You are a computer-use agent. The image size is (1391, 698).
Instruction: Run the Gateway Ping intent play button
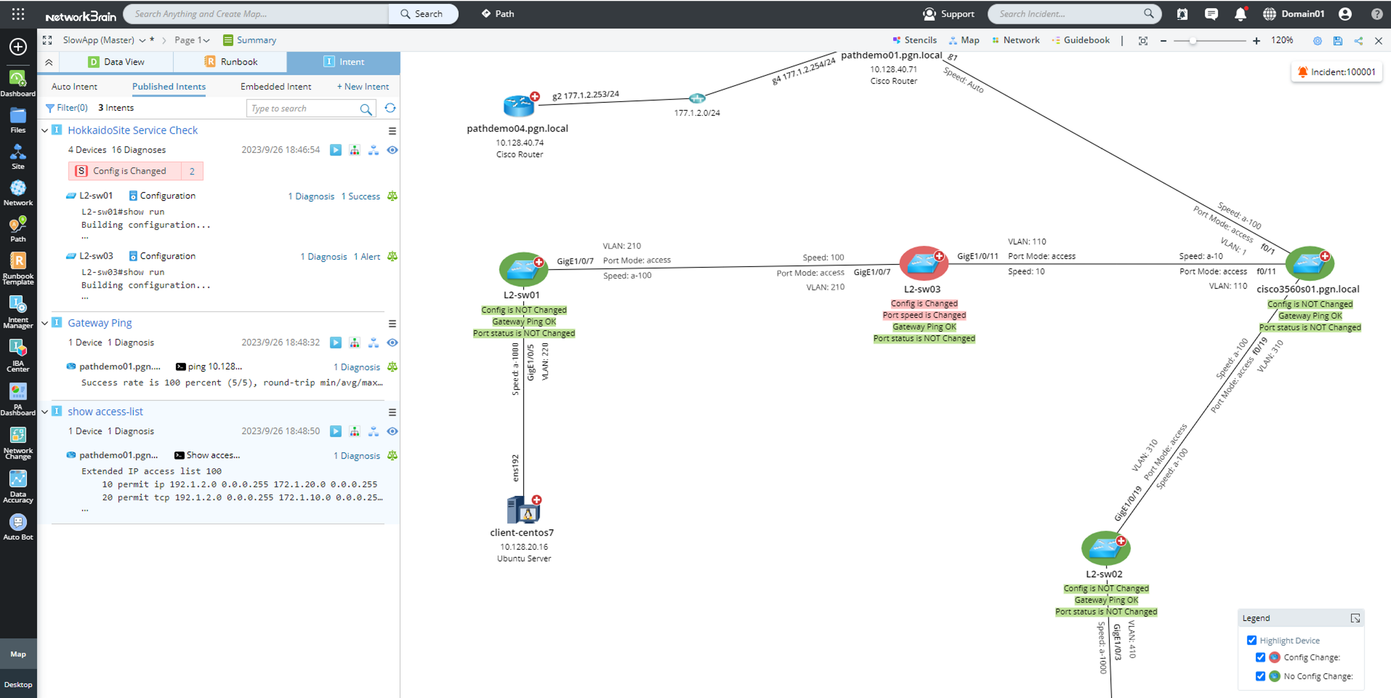coord(335,342)
